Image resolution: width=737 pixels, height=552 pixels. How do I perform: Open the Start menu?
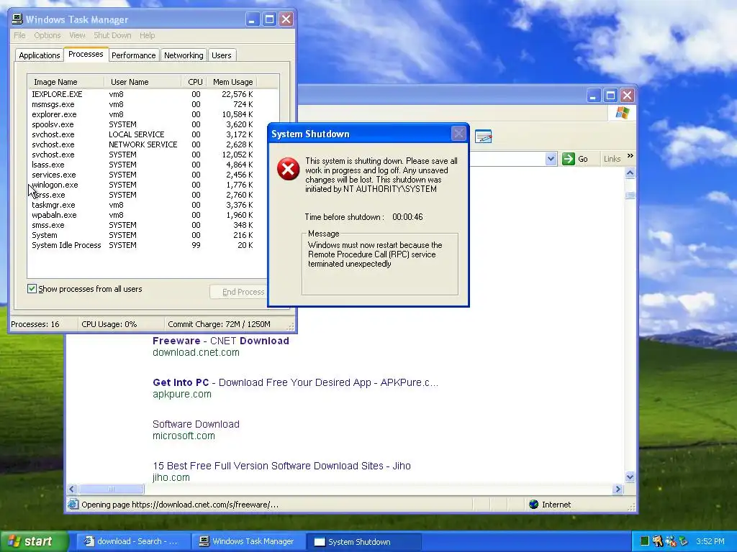[34, 541]
